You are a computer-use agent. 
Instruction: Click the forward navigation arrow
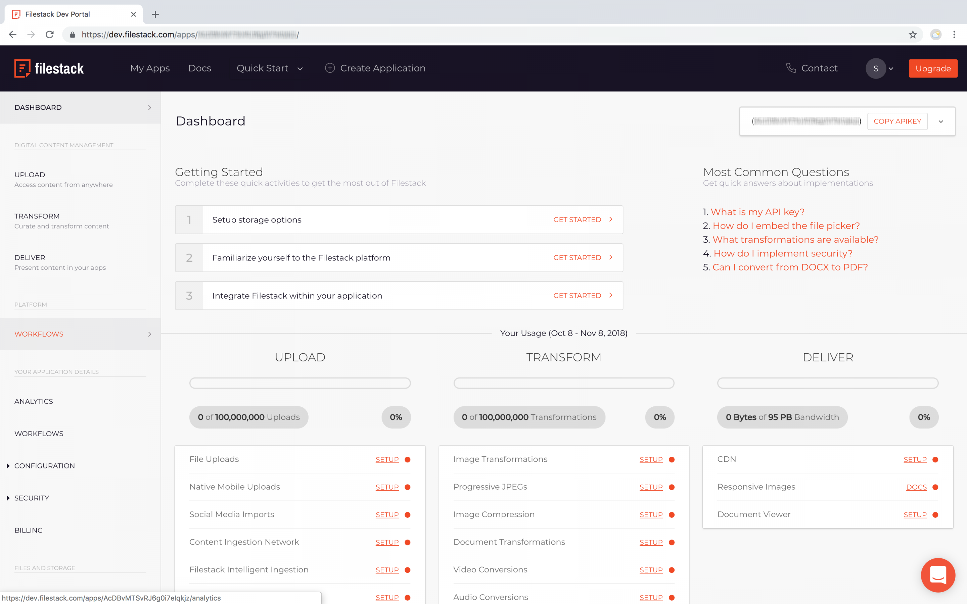pyautogui.click(x=31, y=35)
